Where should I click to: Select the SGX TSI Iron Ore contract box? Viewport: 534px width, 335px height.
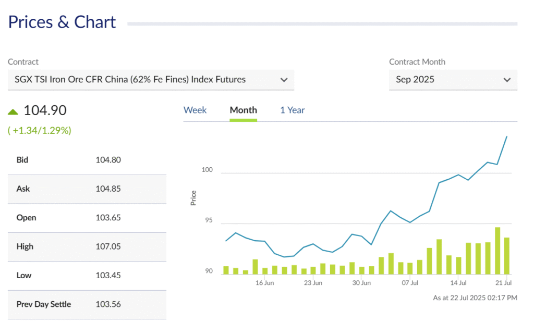coord(151,80)
